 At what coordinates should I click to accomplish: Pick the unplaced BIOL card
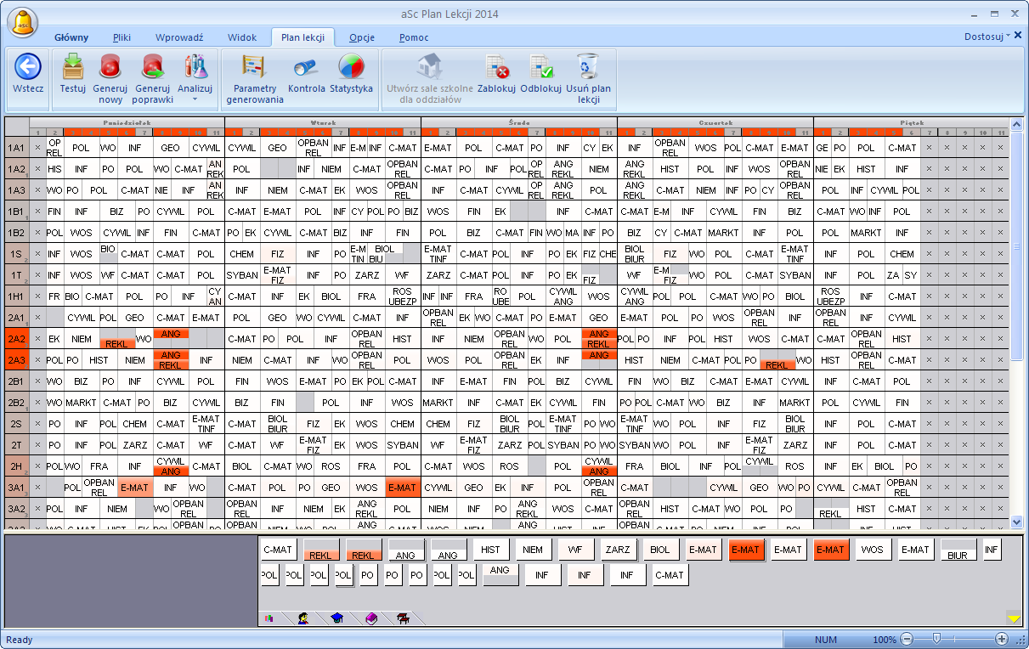point(661,550)
